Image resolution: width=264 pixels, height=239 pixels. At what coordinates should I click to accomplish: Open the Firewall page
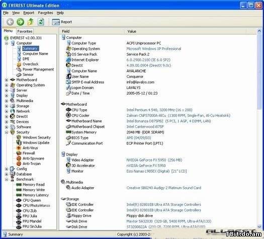pyautogui.click(x=29, y=153)
